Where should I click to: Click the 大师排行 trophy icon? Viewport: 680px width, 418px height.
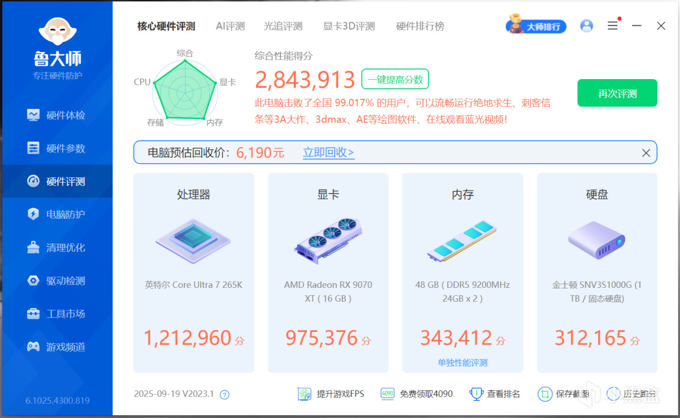tap(514, 24)
